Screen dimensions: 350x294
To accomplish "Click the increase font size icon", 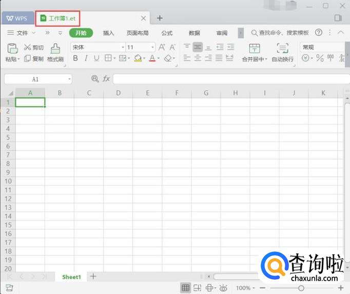I will click(162, 47).
